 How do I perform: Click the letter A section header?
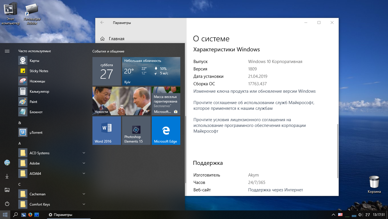pos(20,143)
